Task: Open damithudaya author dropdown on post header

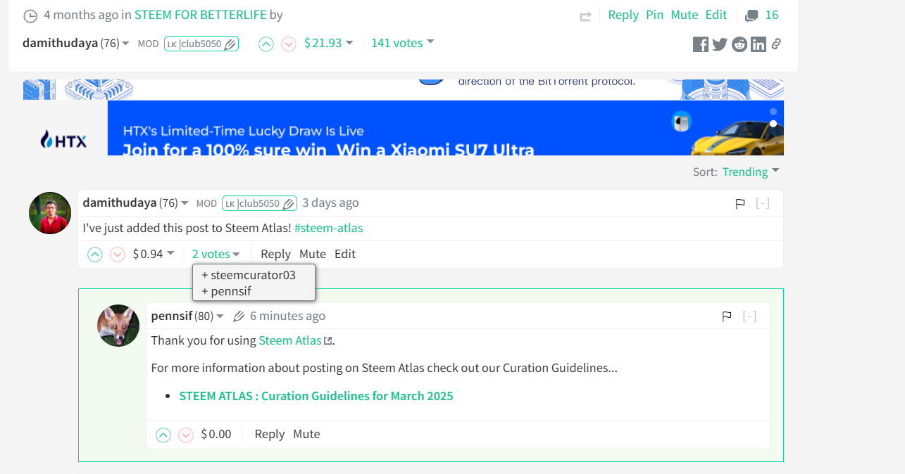Action: (x=75, y=43)
